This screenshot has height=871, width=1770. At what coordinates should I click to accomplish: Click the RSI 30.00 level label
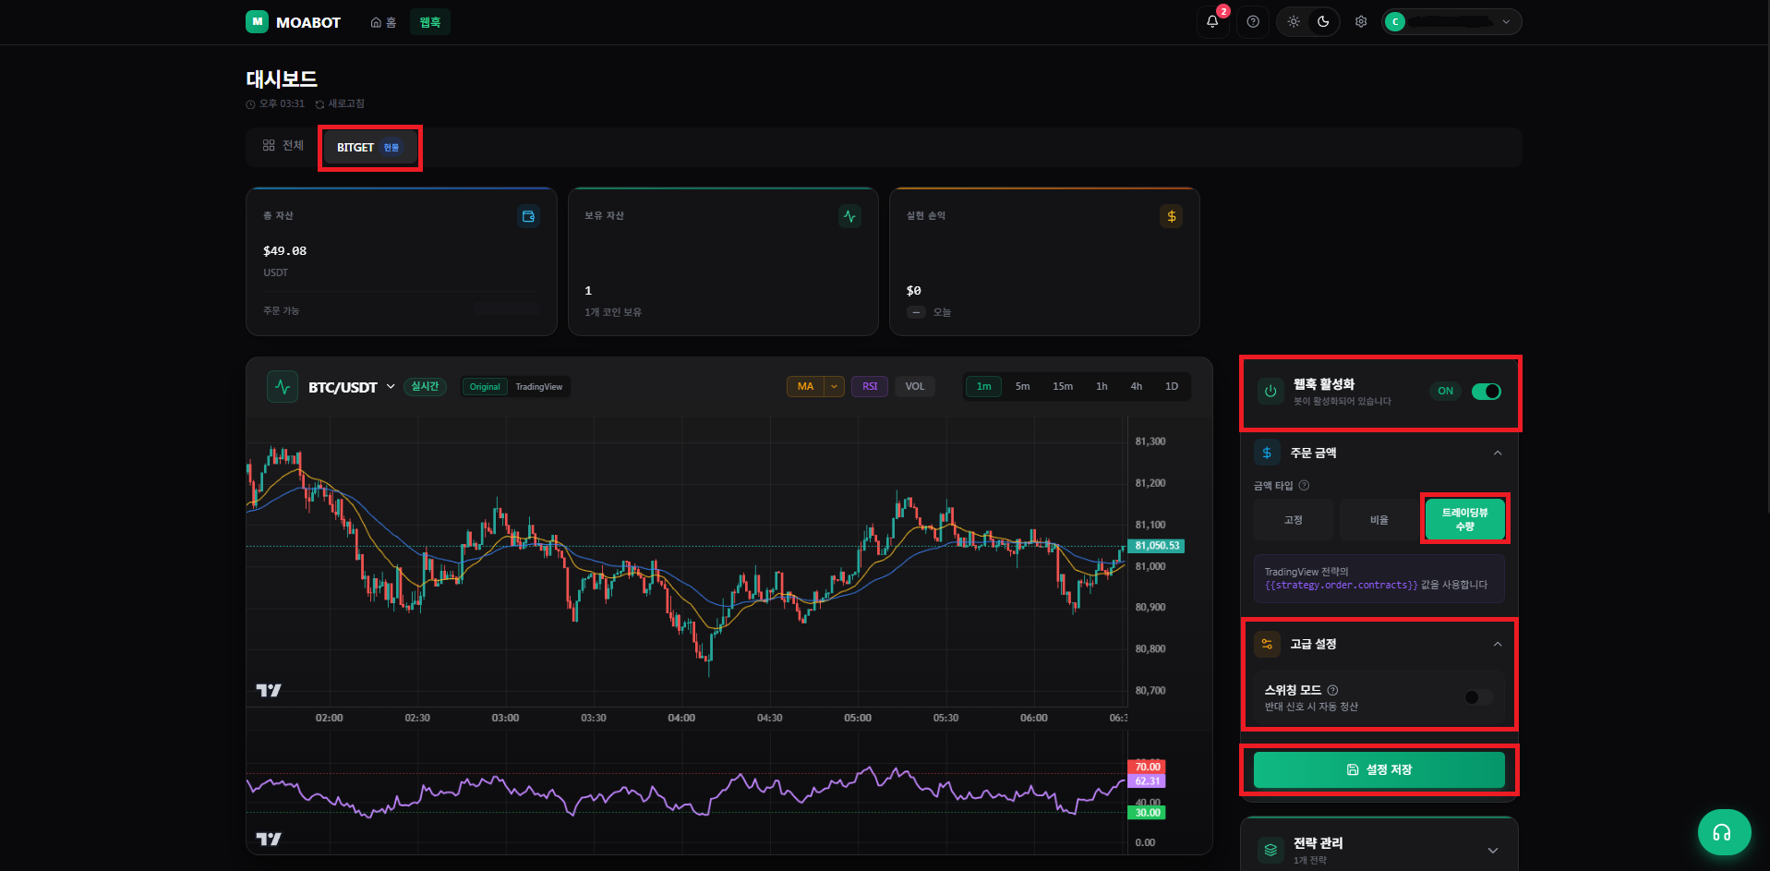click(x=1147, y=813)
